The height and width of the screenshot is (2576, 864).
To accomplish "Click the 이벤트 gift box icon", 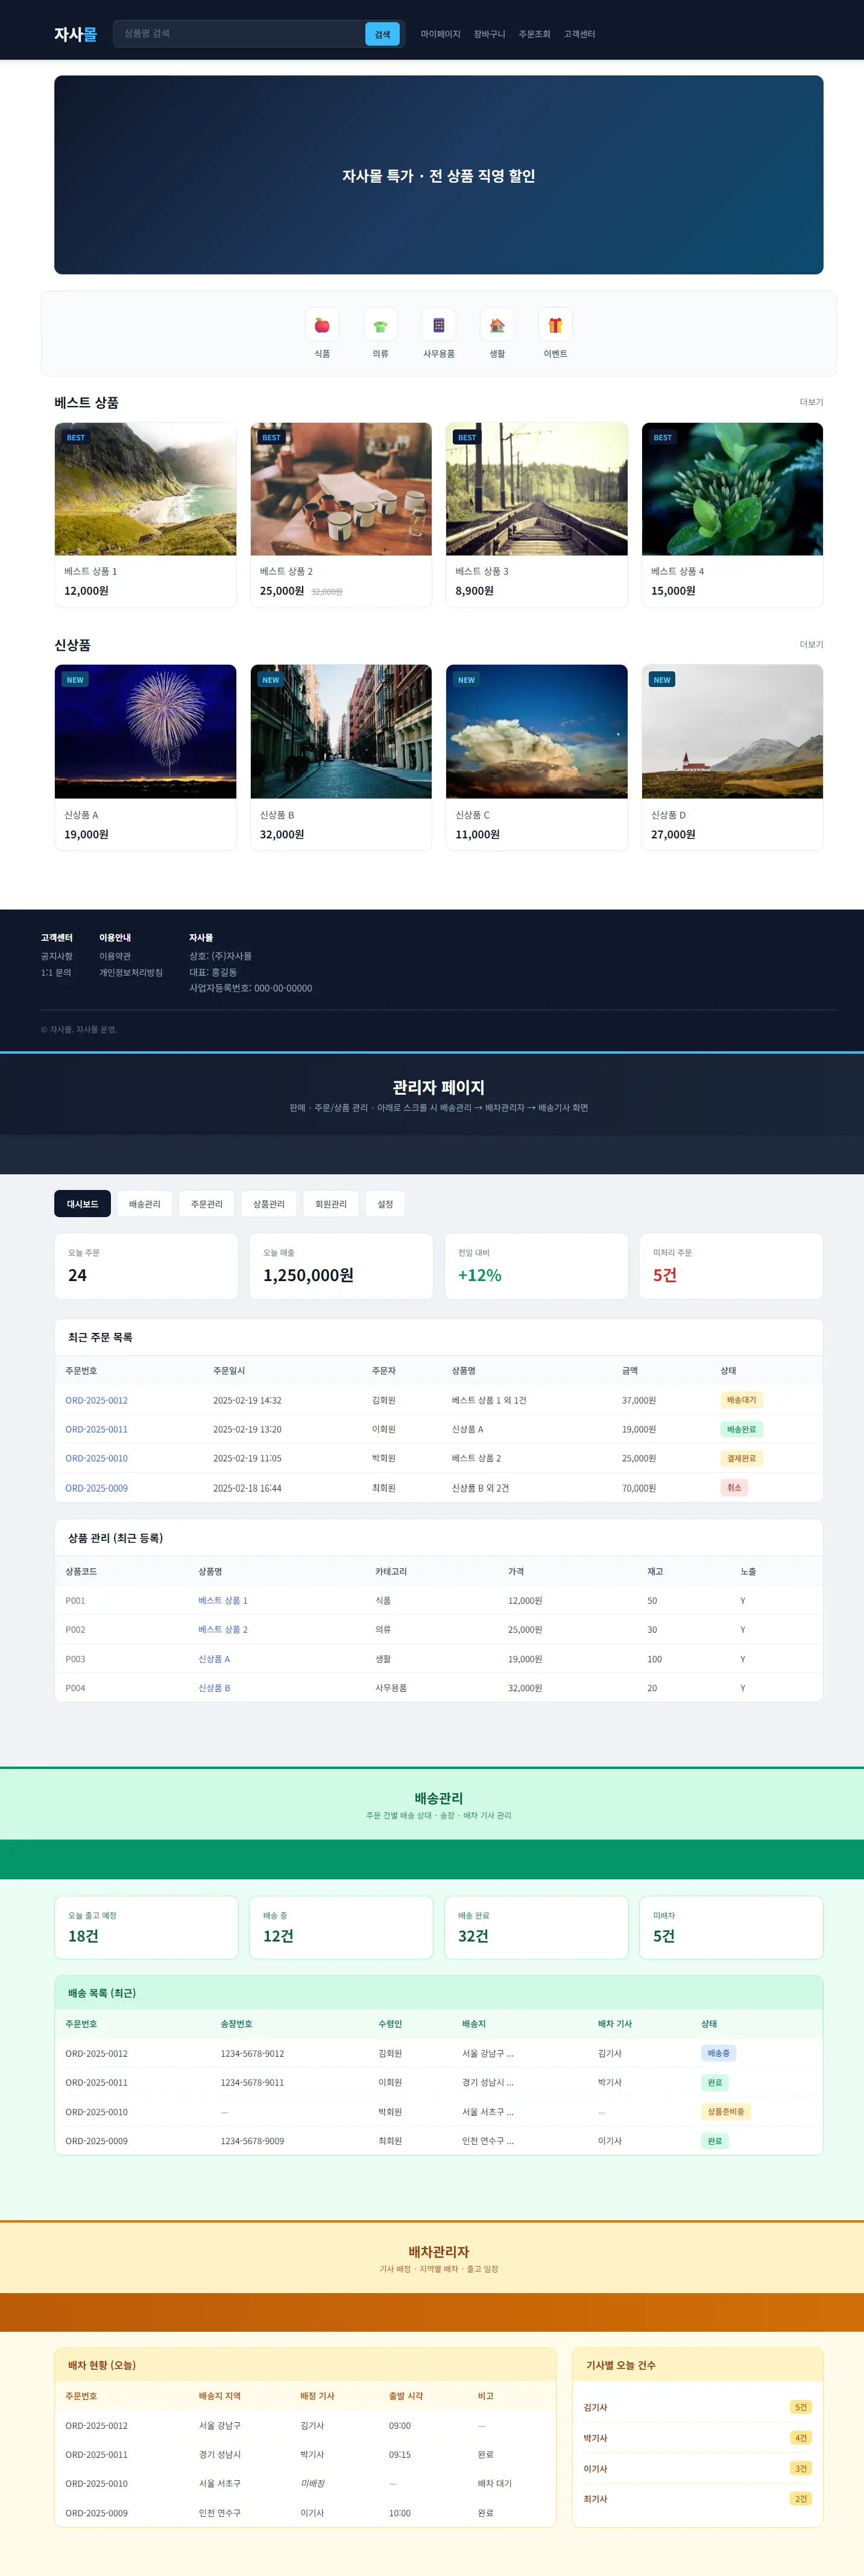I will tap(555, 325).
